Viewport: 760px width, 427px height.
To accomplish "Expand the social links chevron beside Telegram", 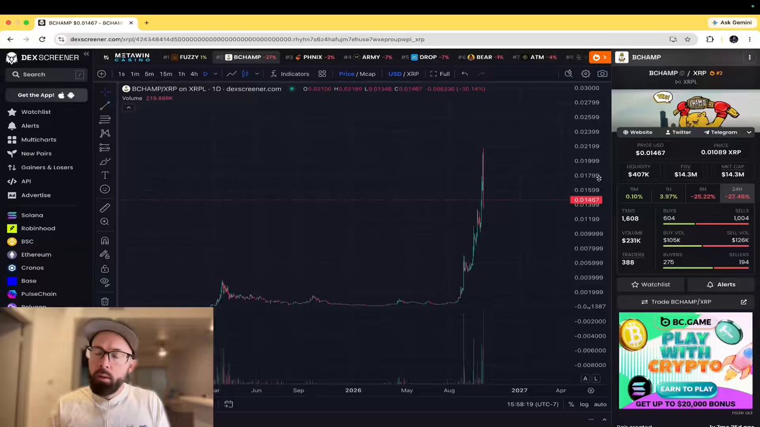I will pos(749,132).
